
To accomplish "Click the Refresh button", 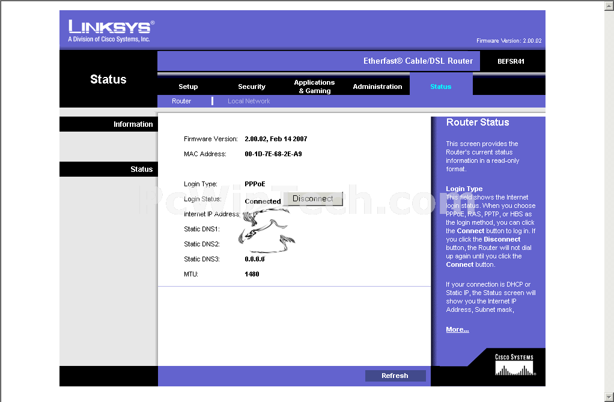I will click(x=395, y=376).
